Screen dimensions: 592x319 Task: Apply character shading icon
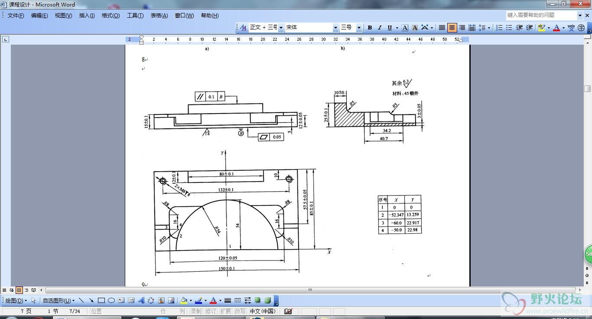pyautogui.click(x=415, y=27)
